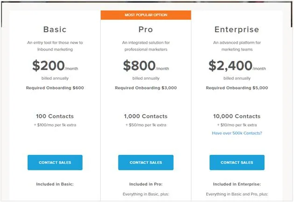Select the 1,000 Contacts label
This screenshot has height=202, width=294.
pos(146,116)
